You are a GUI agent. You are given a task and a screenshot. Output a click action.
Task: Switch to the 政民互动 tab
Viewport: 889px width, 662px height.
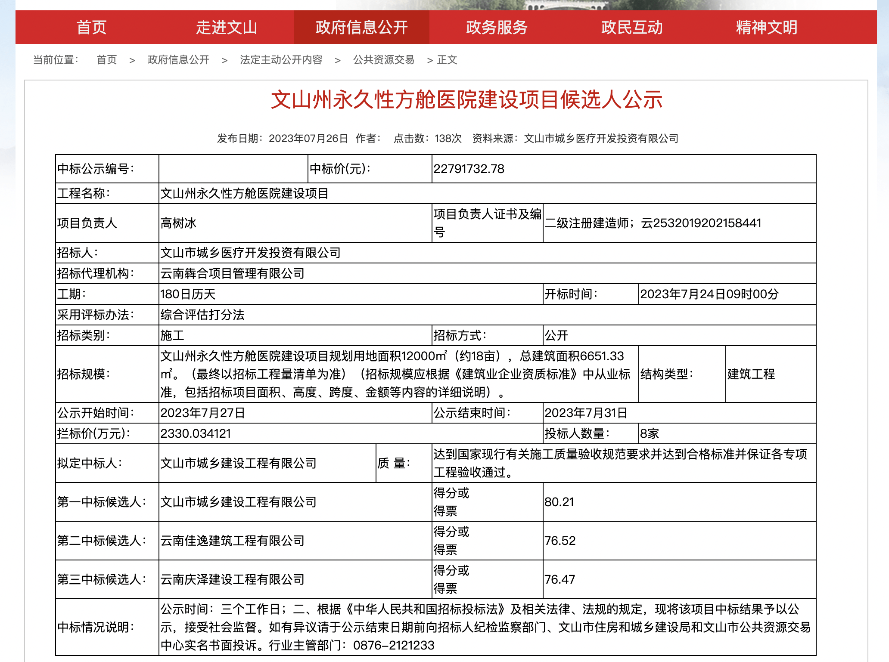(632, 27)
